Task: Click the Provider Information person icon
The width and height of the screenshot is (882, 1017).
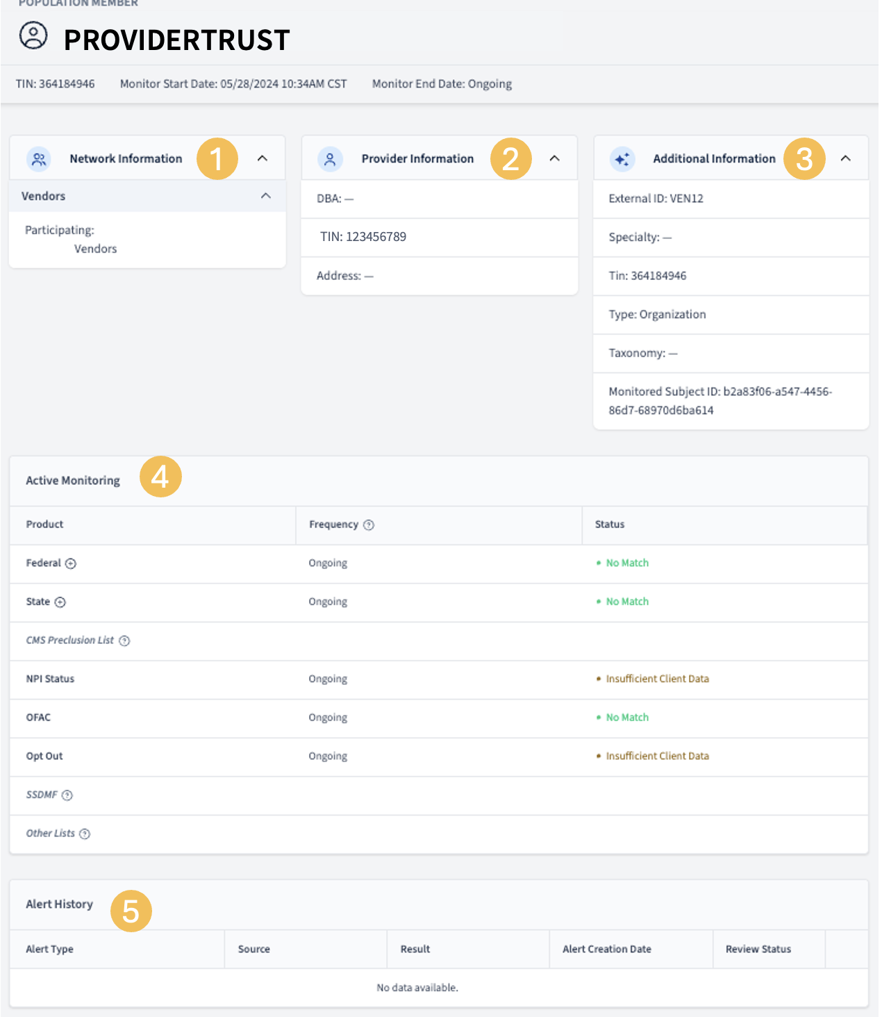Action: 331,159
